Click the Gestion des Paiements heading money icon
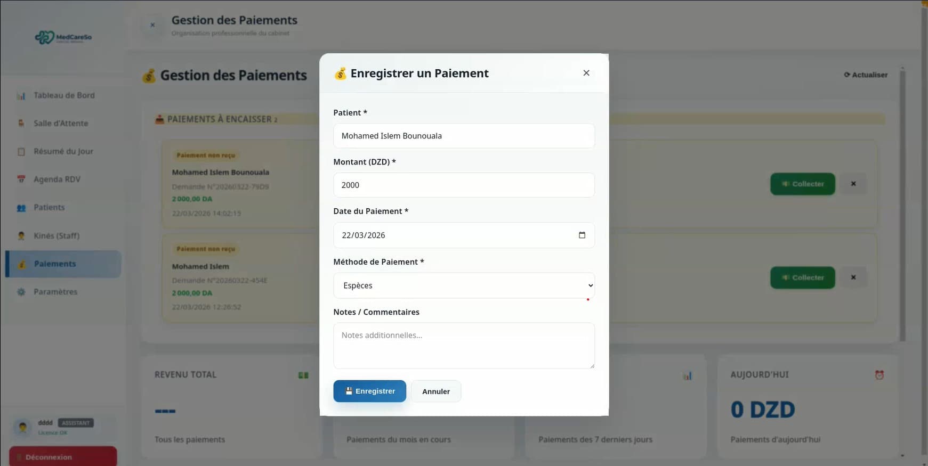928x466 pixels. click(149, 76)
